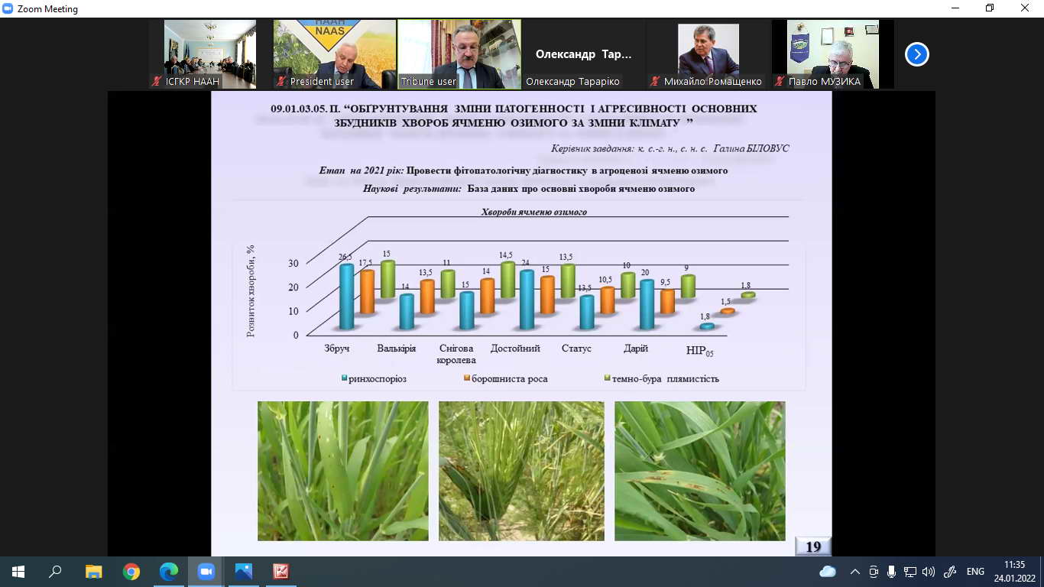Click Павло МУЗИКА participant video
This screenshot has height=587, width=1044.
coord(832,54)
